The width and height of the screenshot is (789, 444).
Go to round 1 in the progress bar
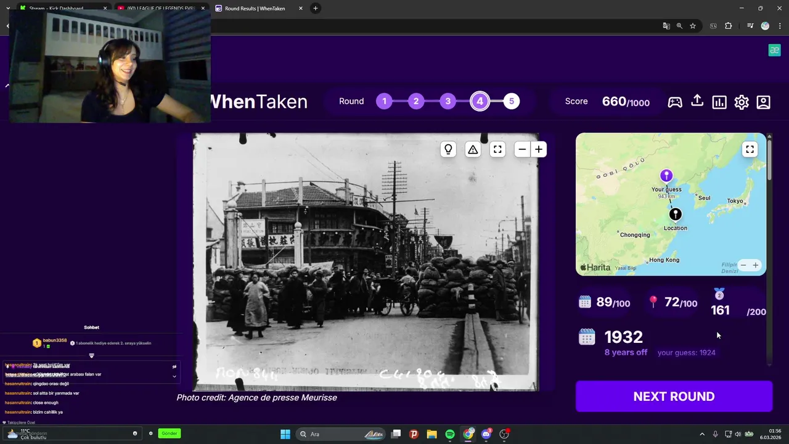point(384,101)
